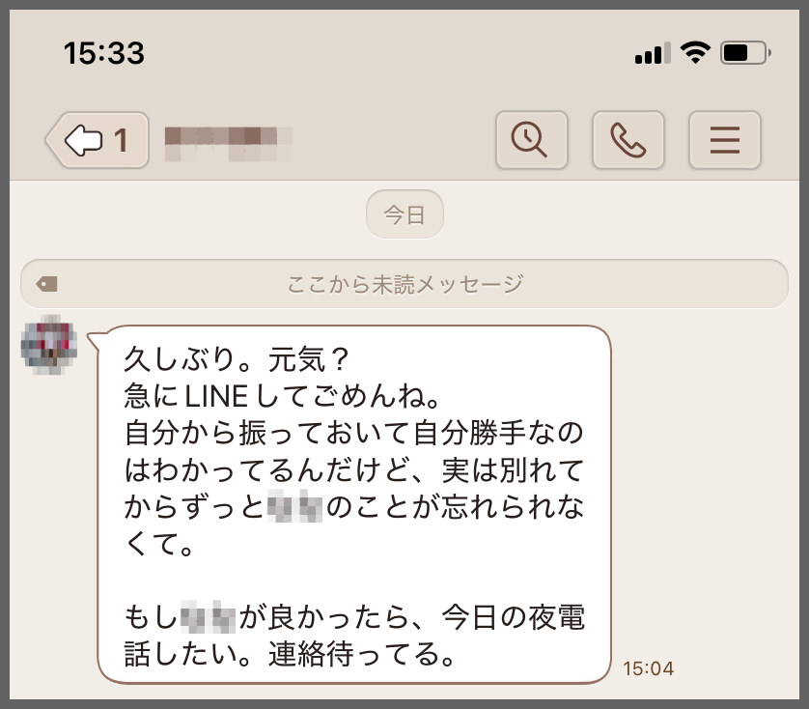Tap the back arrow with unread count 1
809x709 pixels.
(98, 140)
